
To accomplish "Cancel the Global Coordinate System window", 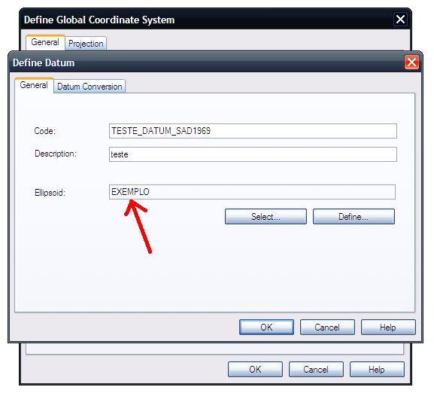I will [316, 369].
